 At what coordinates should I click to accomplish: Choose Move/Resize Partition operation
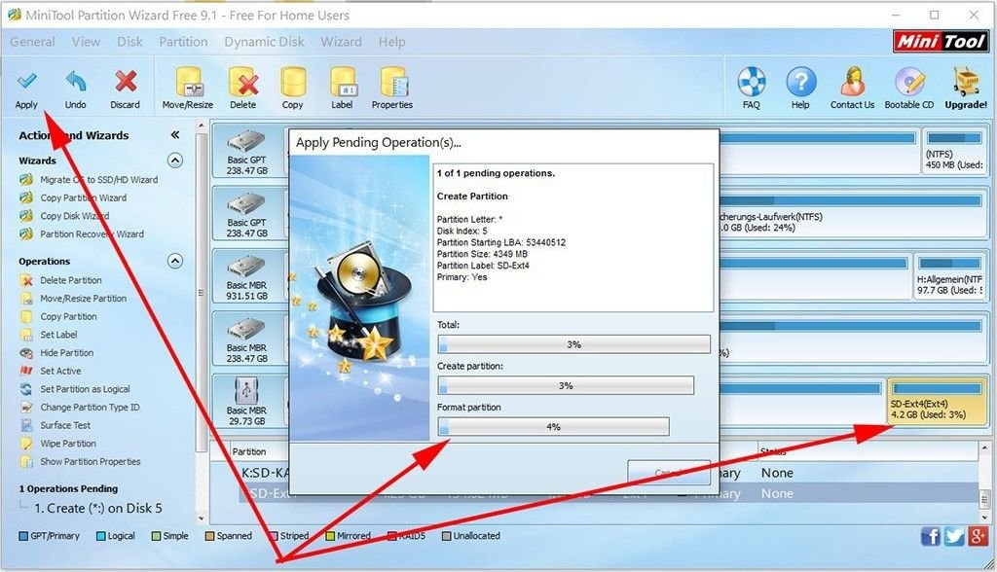(84, 299)
